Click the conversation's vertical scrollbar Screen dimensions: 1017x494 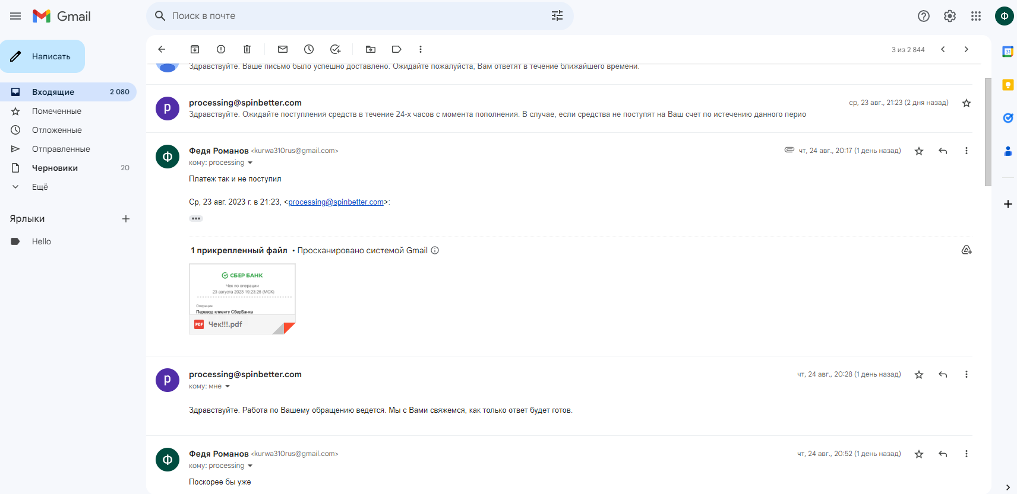click(988, 132)
